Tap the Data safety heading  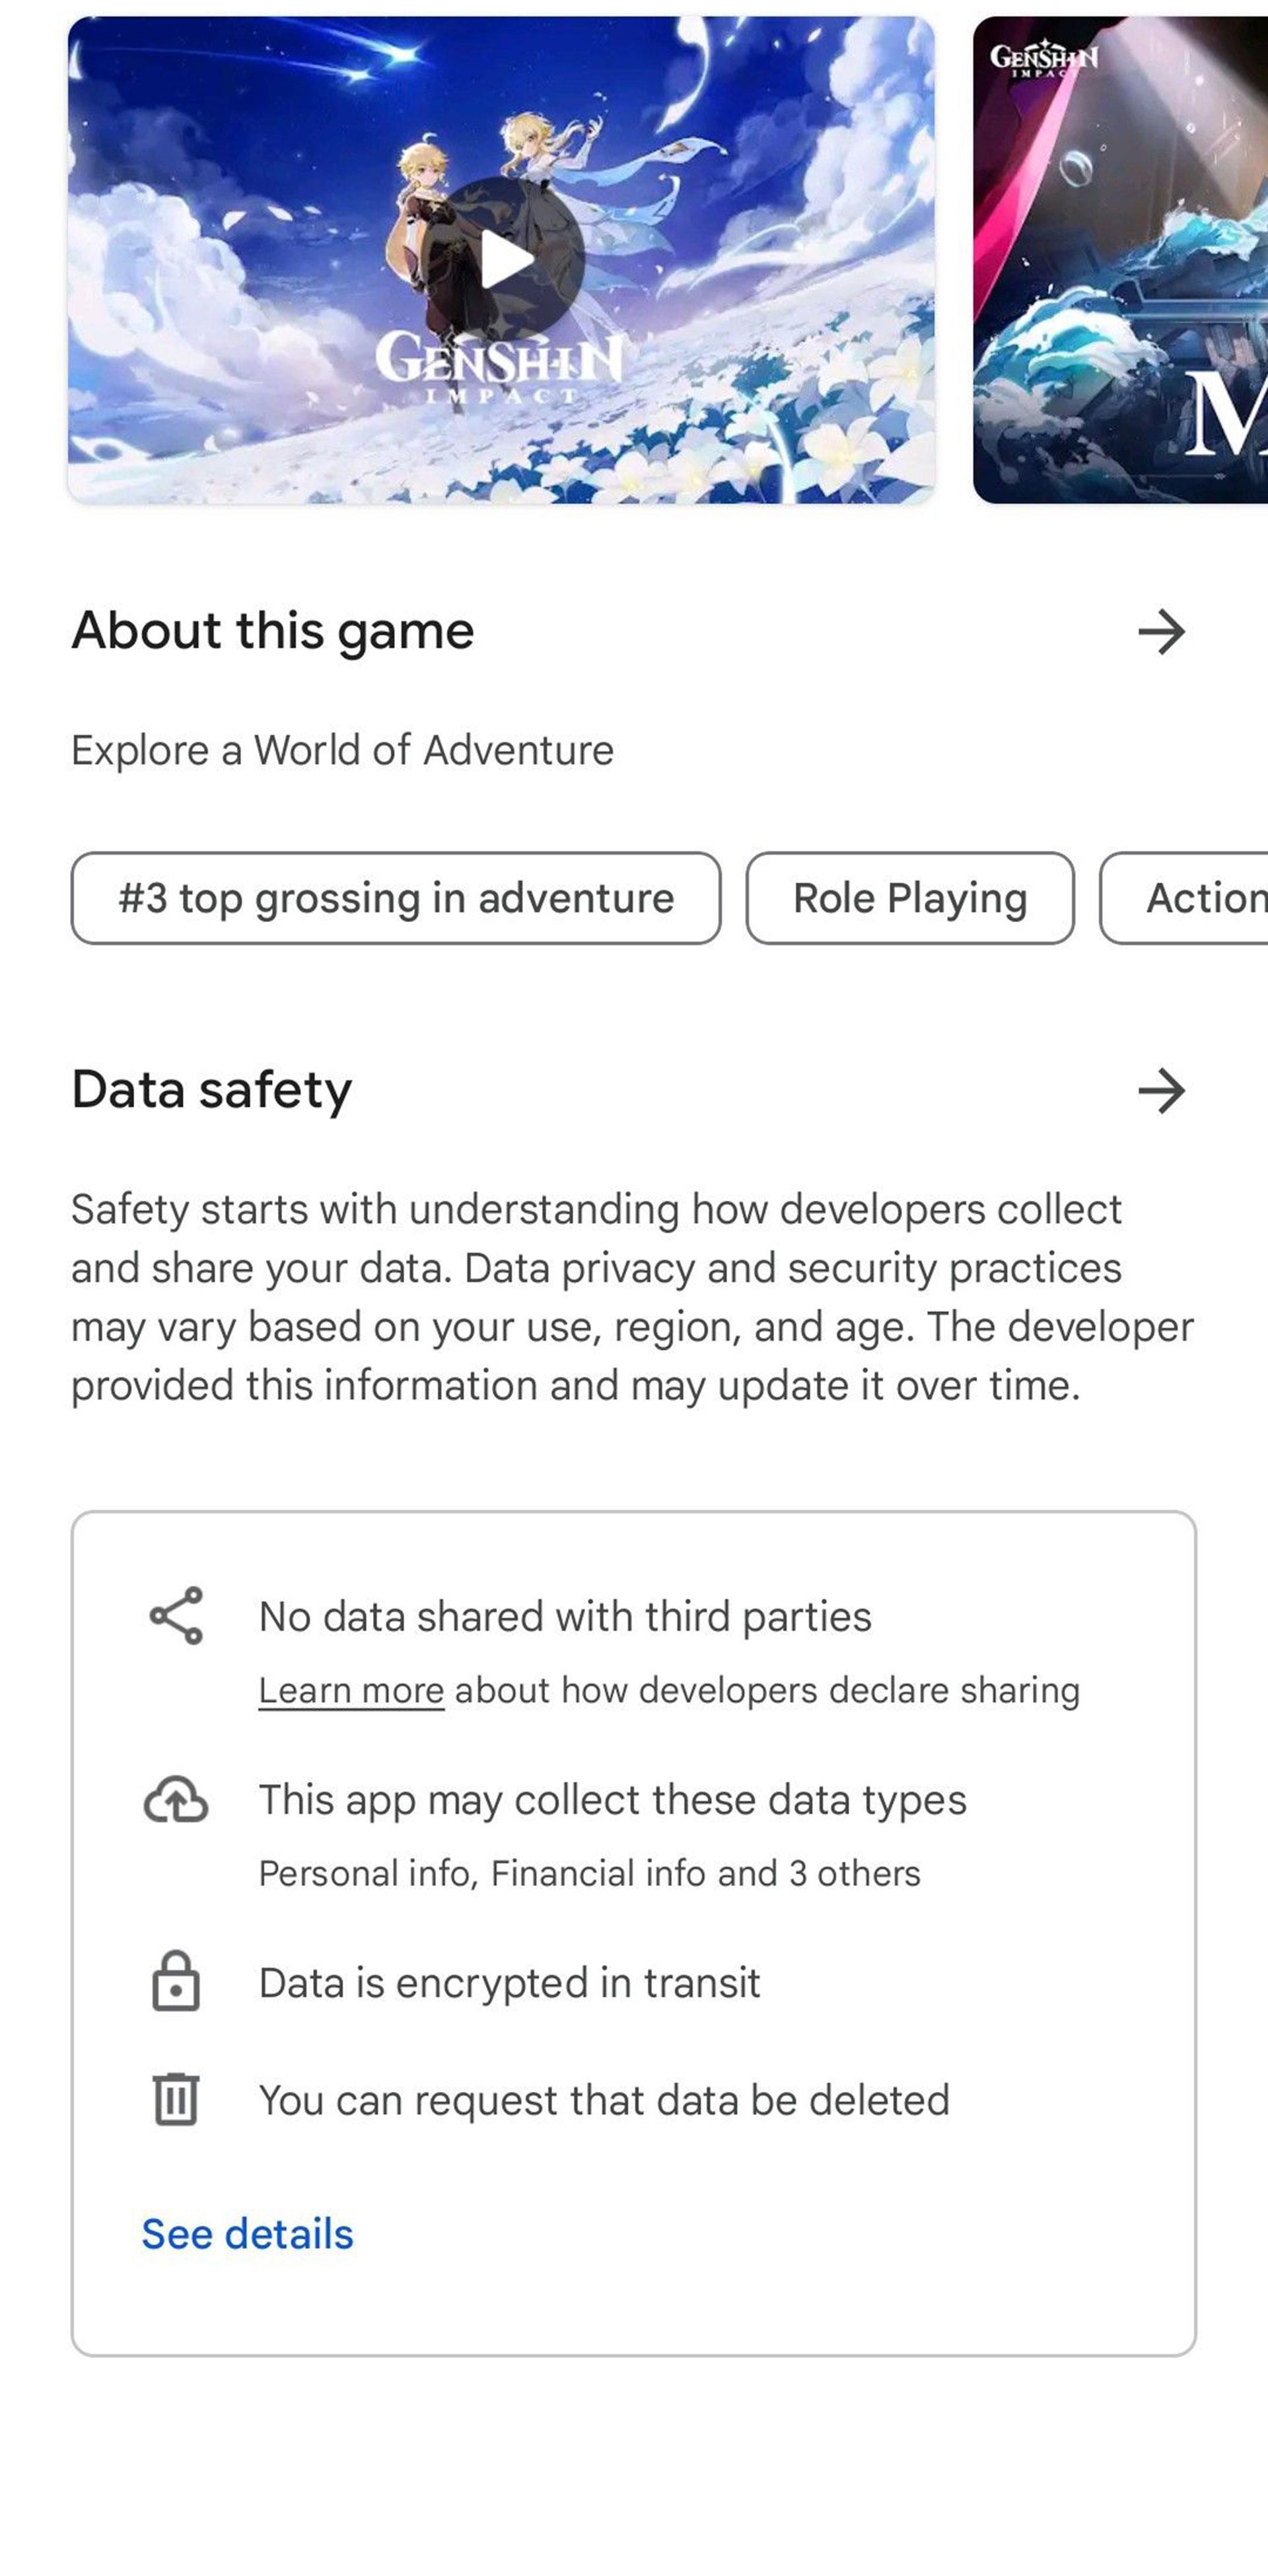tap(212, 1090)
